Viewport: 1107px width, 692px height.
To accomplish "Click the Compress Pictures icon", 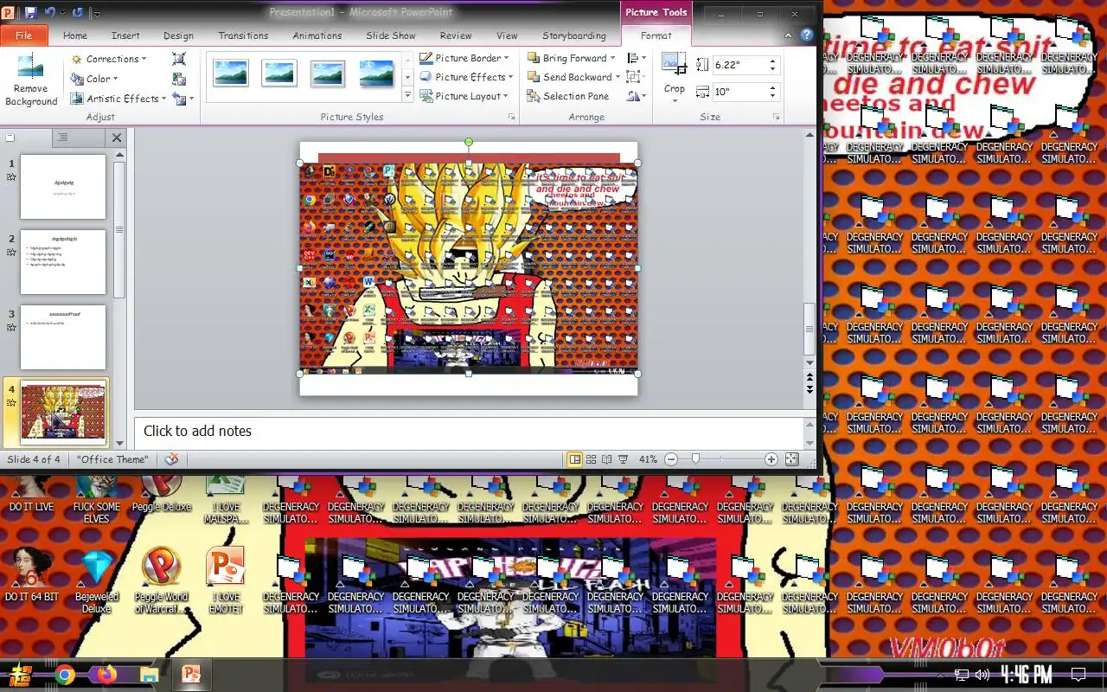I will point(179,59).
